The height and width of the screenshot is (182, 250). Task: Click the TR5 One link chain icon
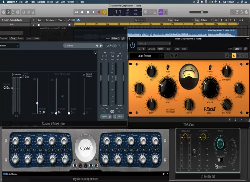click(245, 49)
